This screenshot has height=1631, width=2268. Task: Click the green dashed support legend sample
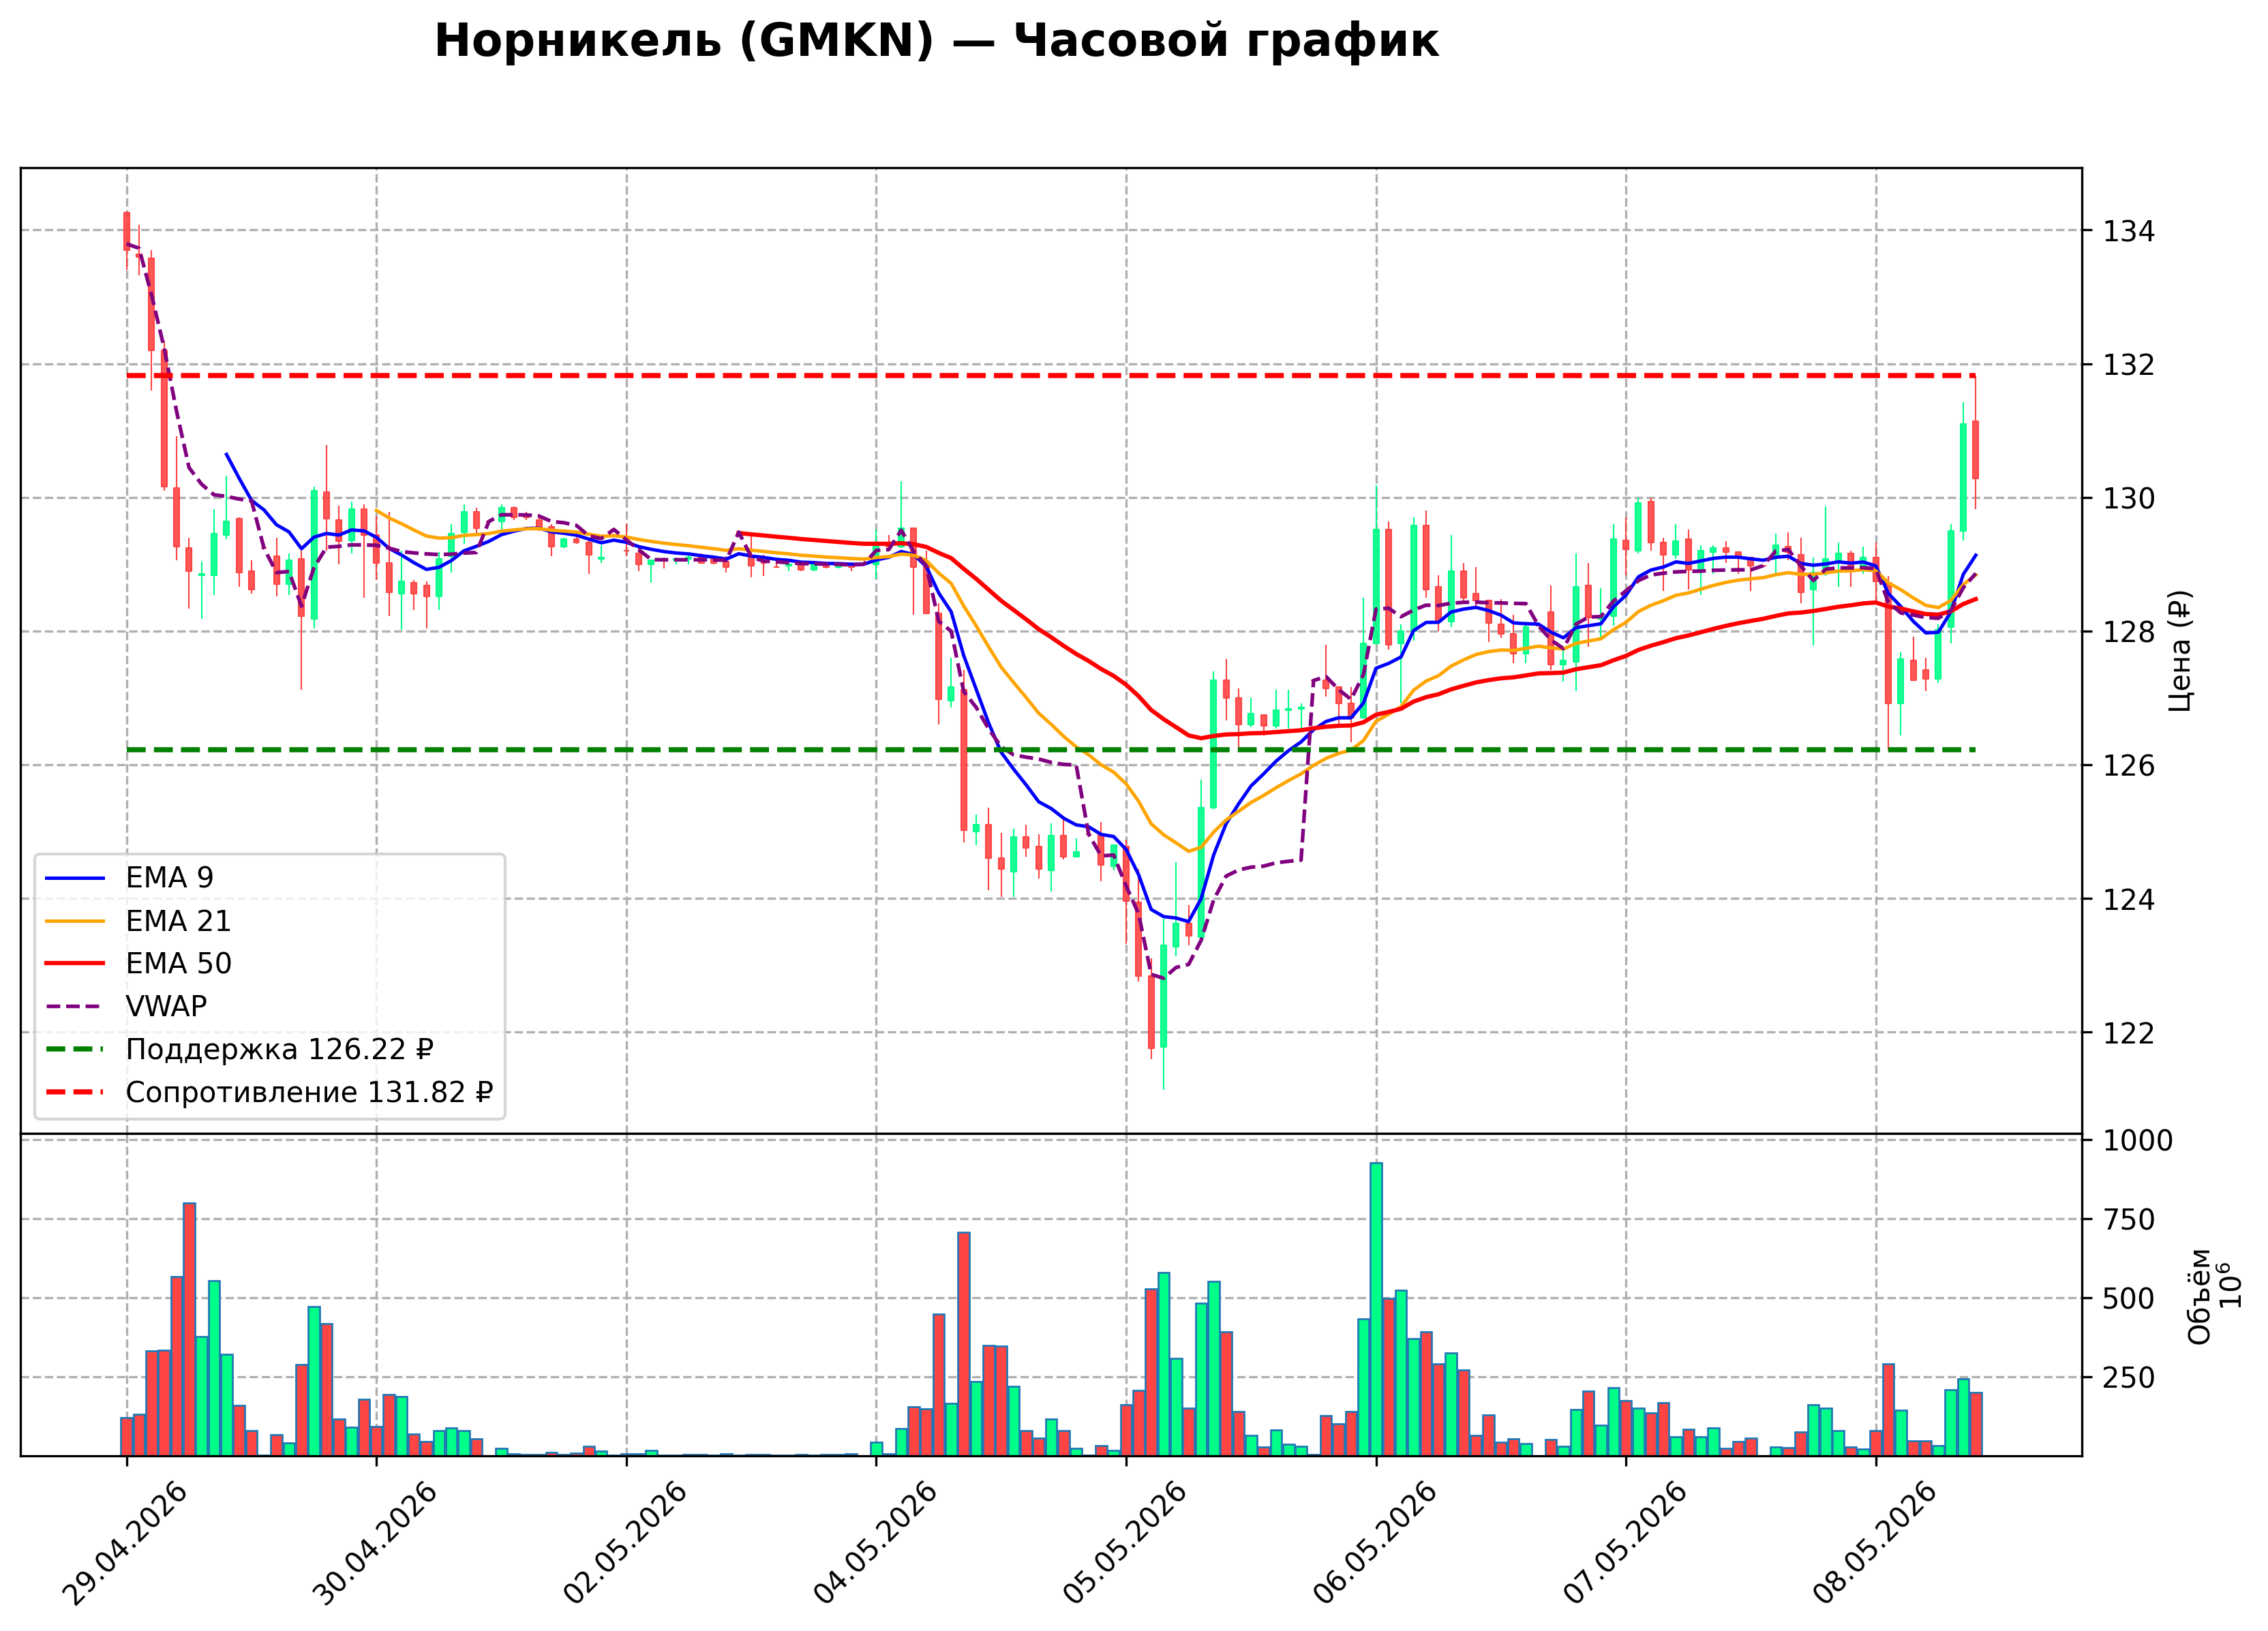75,1050
